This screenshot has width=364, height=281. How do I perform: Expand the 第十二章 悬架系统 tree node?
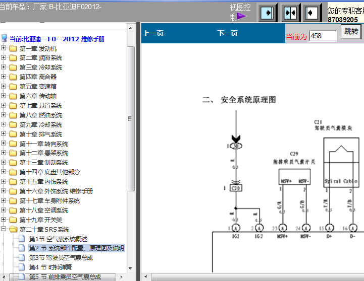(4, 153)
